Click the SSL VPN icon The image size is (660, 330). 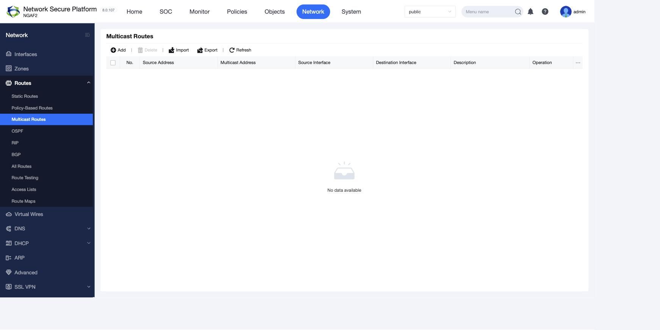click(9, 287)
